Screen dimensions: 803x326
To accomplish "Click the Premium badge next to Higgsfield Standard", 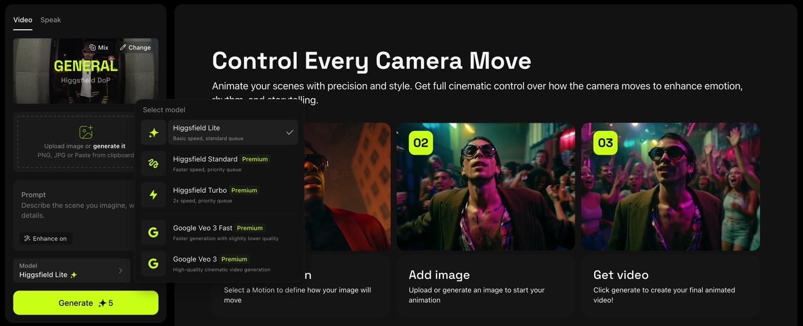I will [255, 159].
